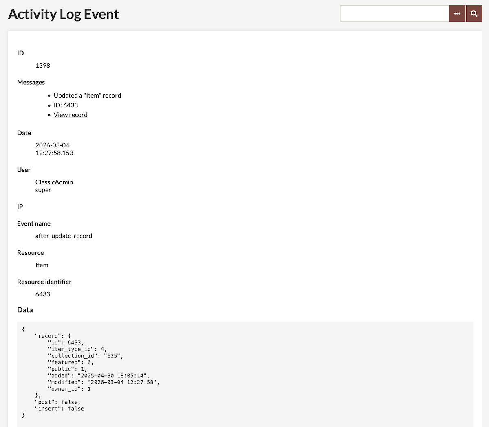
Task: Click the super role text under ClassicAdmin
Action: tap(43, 190)
